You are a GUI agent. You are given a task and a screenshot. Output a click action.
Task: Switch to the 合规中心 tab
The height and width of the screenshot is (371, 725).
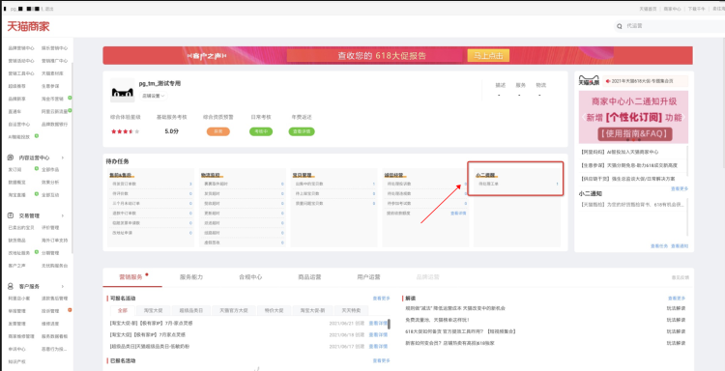click(x=250, y=277)
